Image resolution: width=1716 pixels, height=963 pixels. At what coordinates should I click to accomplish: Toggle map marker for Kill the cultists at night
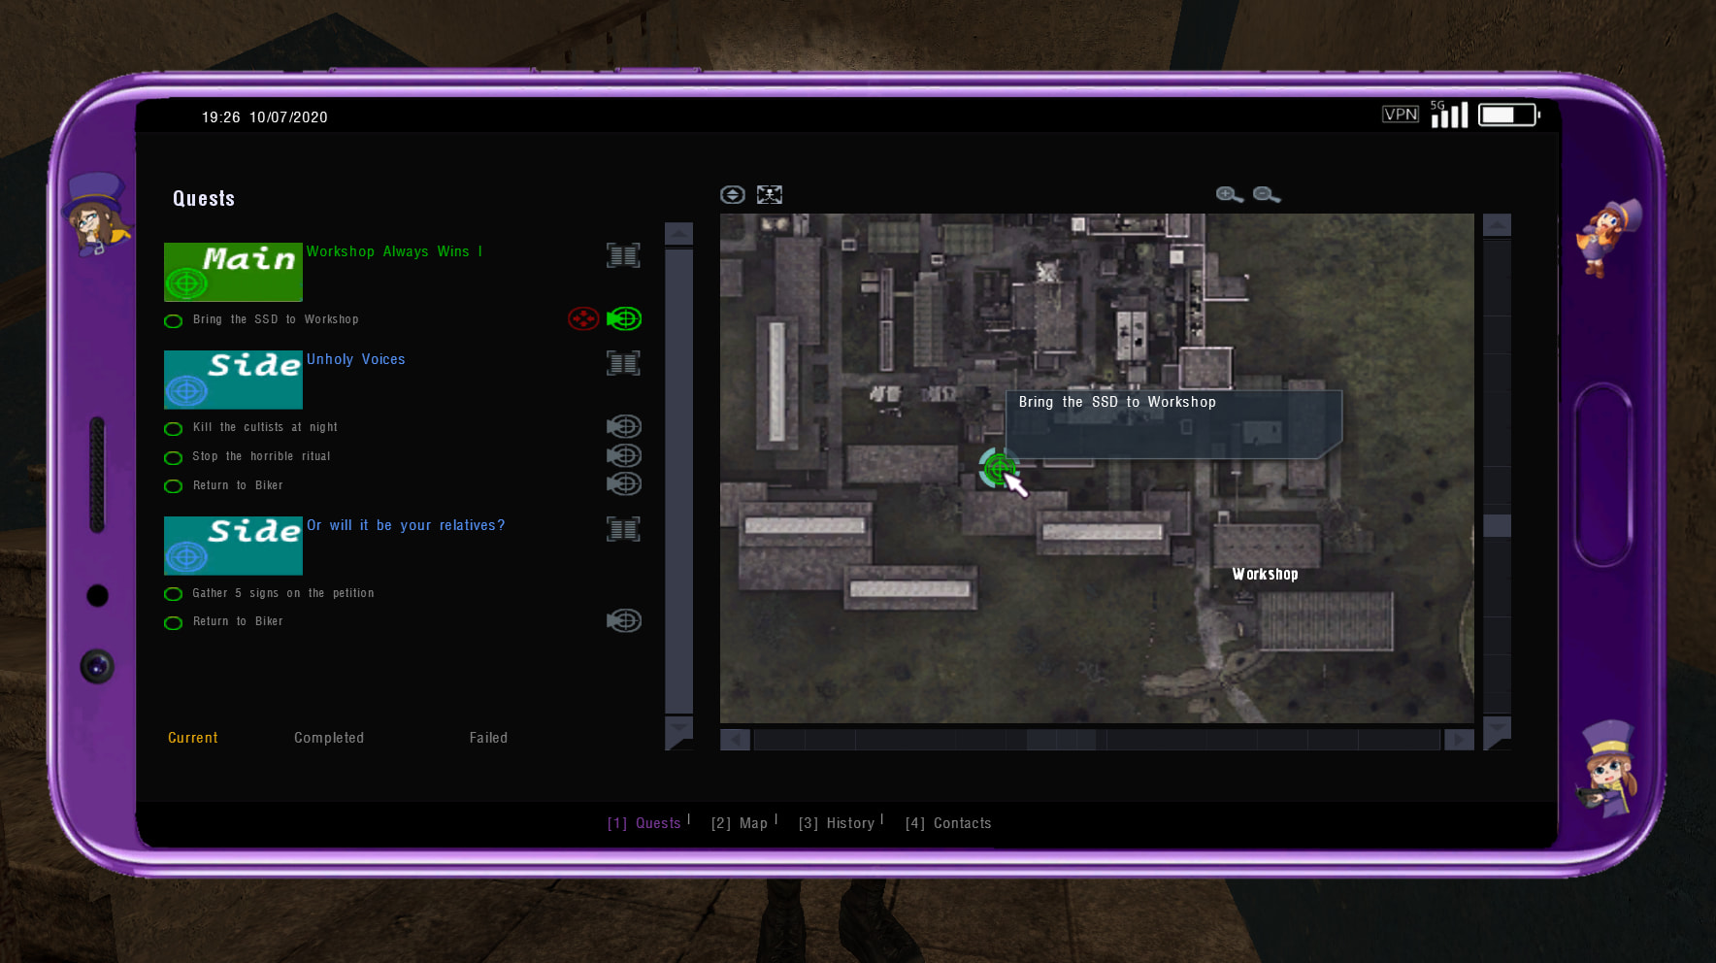tap(624, 426)
